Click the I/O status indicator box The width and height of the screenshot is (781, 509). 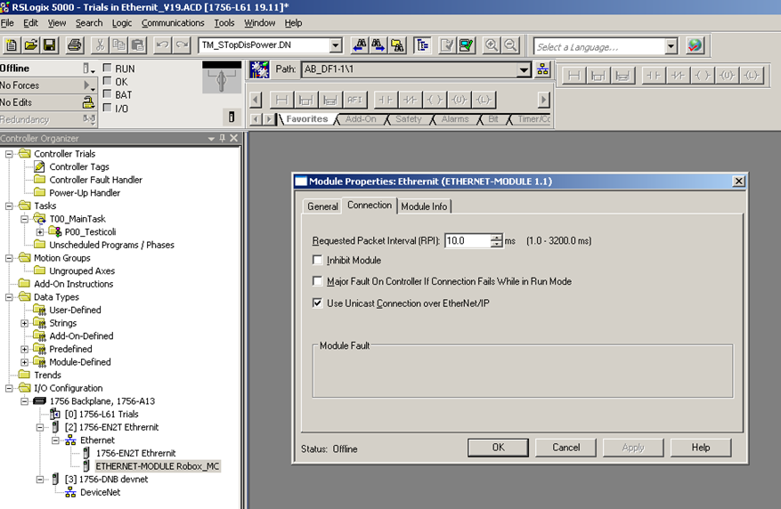pyautogui.click(x=107, y=108)
